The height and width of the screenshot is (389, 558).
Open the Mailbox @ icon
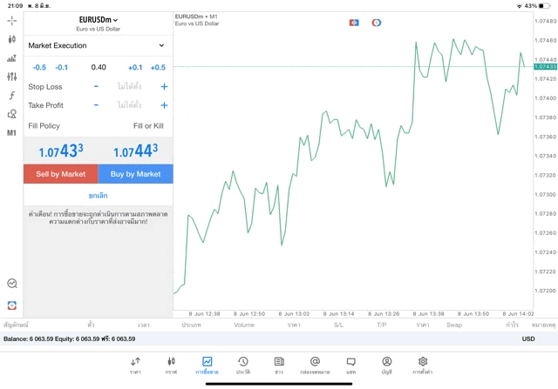point(315,365)
